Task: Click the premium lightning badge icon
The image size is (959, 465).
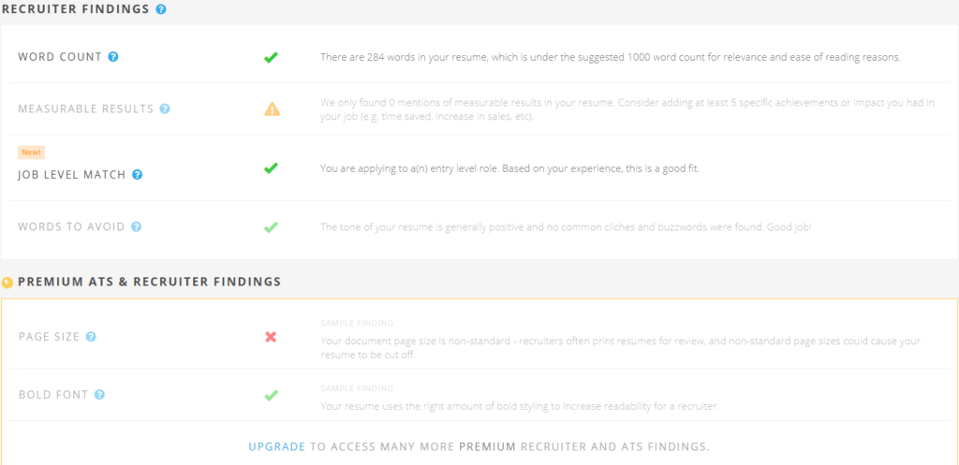Action: (7, 283)
